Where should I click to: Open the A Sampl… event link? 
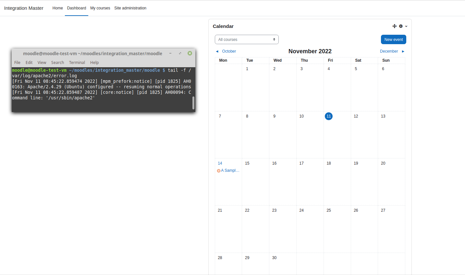(230, 170)
